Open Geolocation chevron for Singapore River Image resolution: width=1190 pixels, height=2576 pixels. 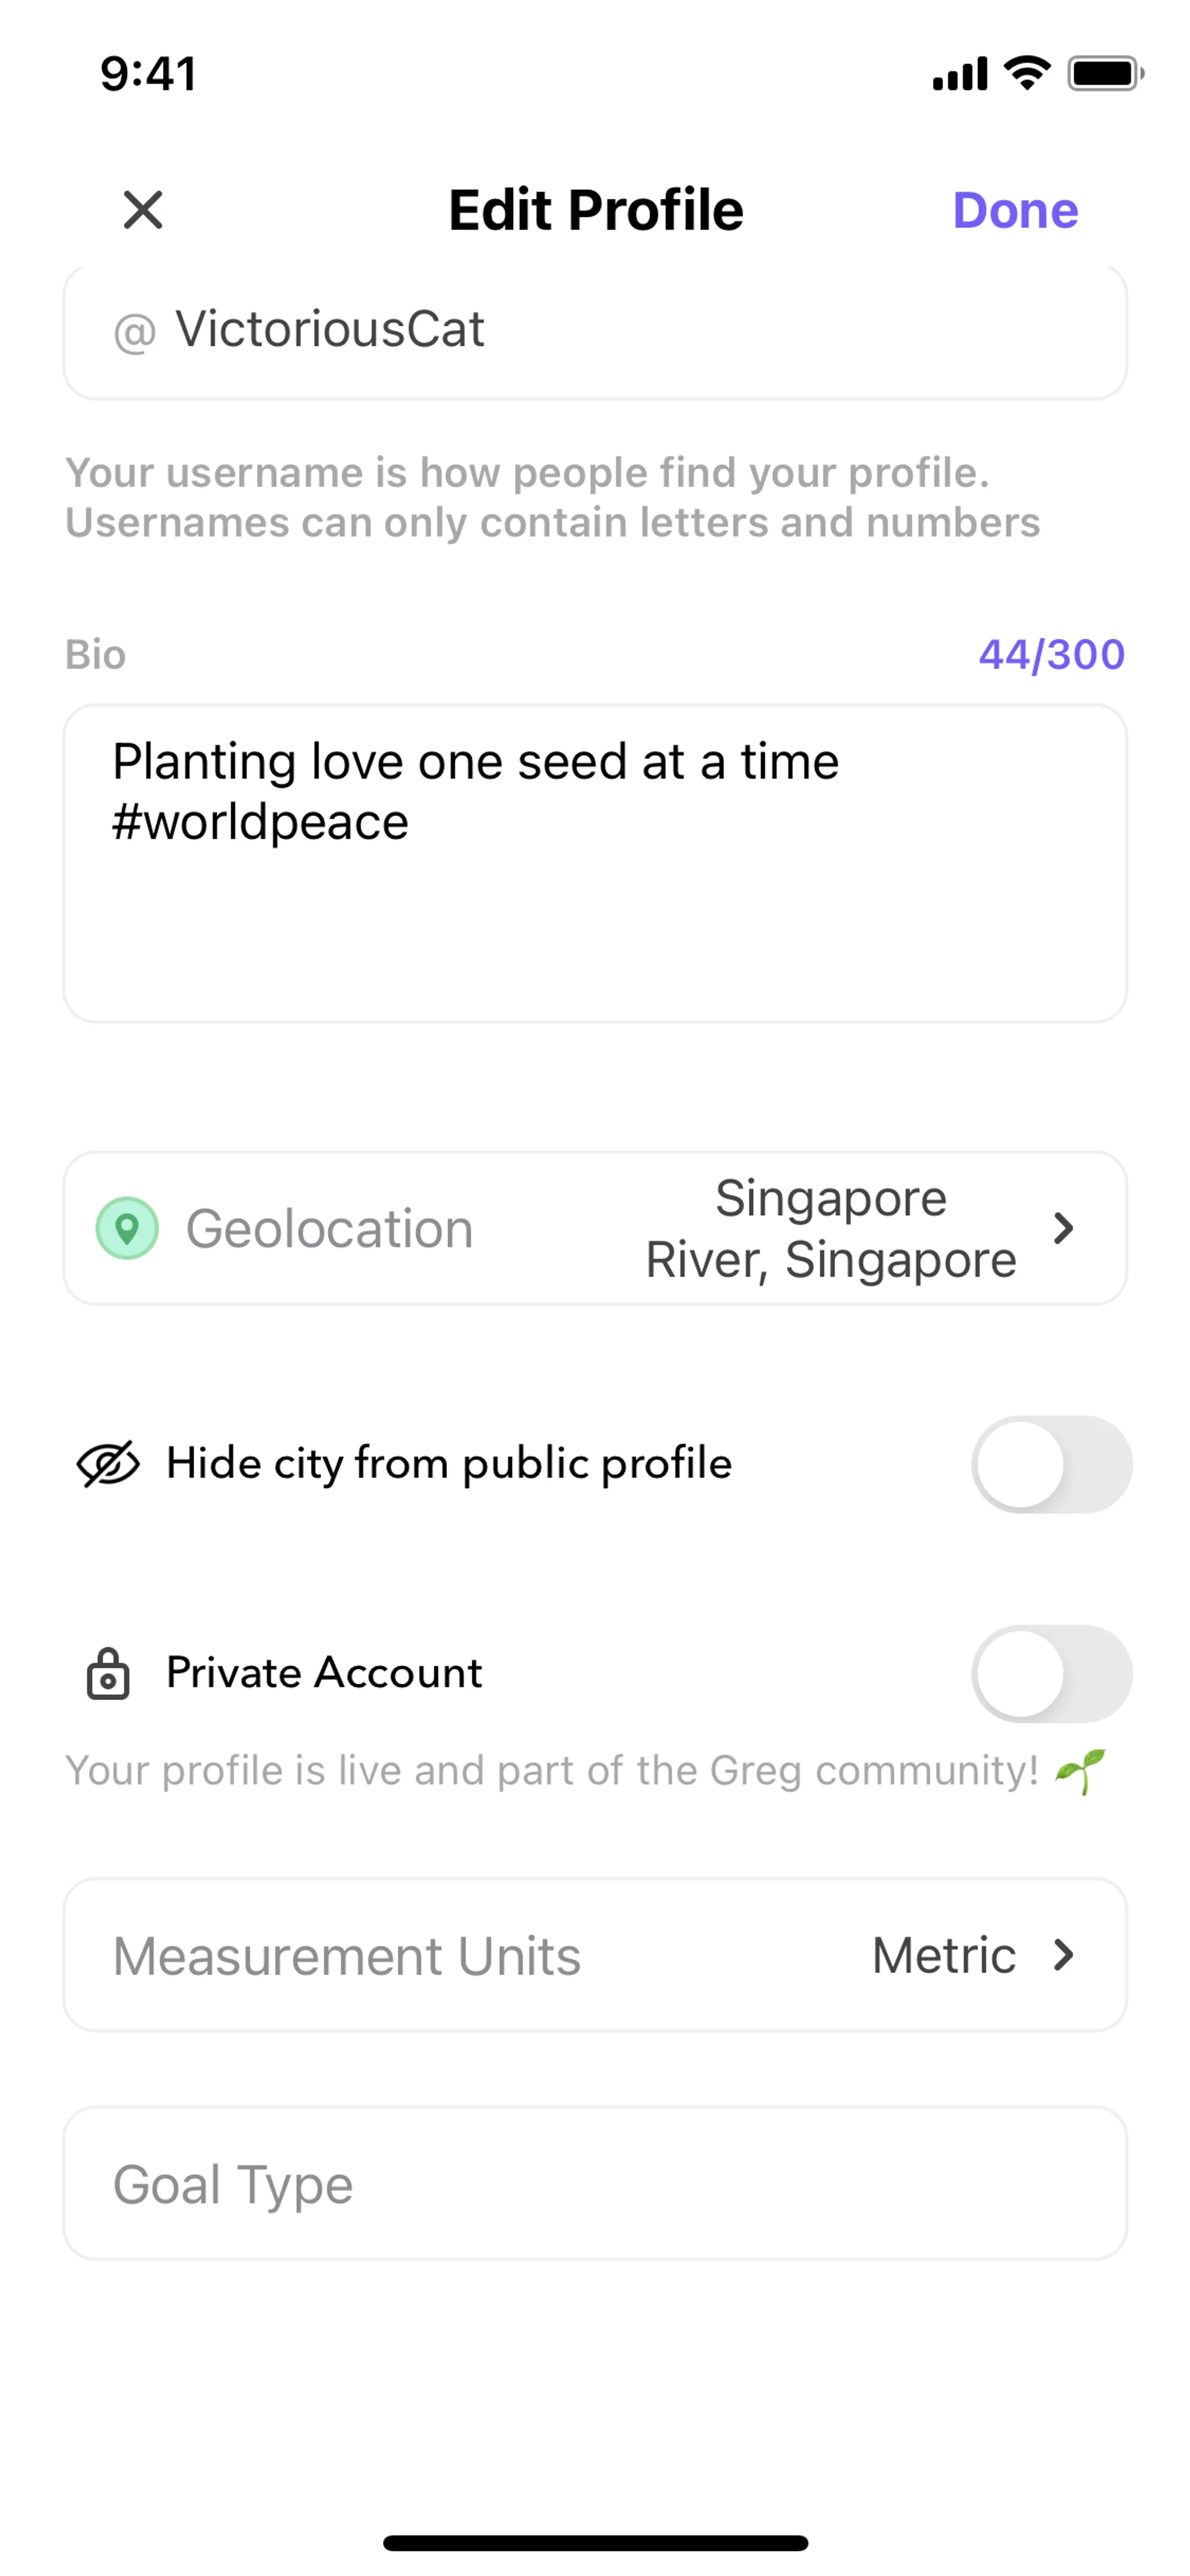point(1064,1228)
